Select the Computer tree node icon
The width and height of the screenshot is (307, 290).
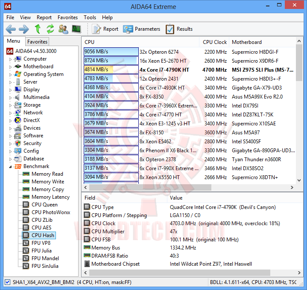coord(18,59)
